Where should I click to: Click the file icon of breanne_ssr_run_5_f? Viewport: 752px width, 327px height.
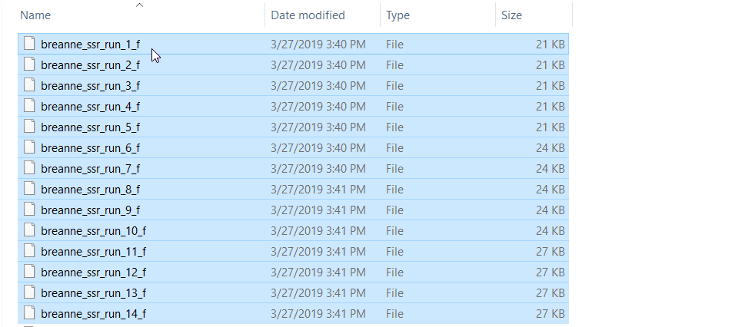coord(30,127)
